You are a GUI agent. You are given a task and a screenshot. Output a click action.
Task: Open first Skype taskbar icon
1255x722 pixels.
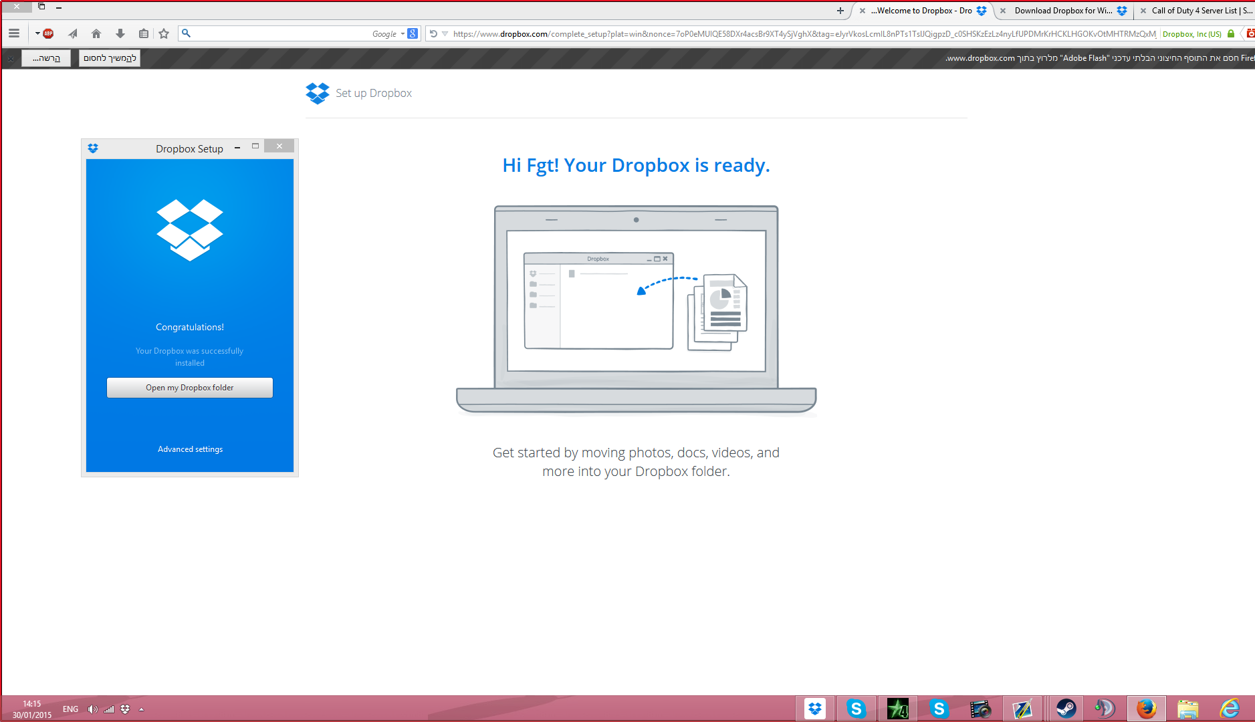click(x=857, y=709)
